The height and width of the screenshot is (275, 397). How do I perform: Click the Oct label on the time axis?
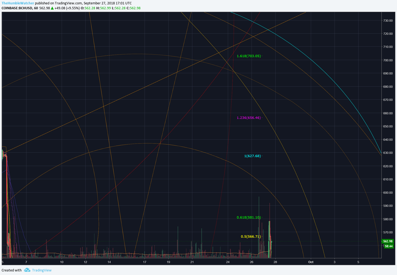tap(311, 262)
